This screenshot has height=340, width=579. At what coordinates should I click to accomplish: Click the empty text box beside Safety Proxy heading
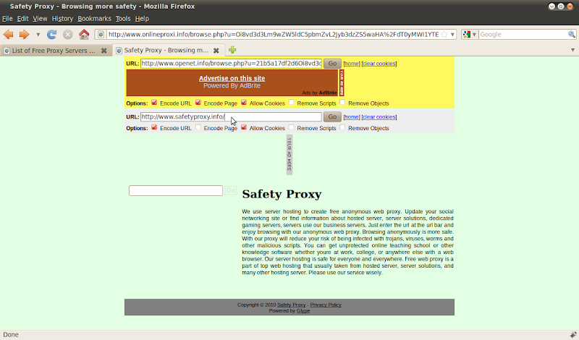click(176, 190)
